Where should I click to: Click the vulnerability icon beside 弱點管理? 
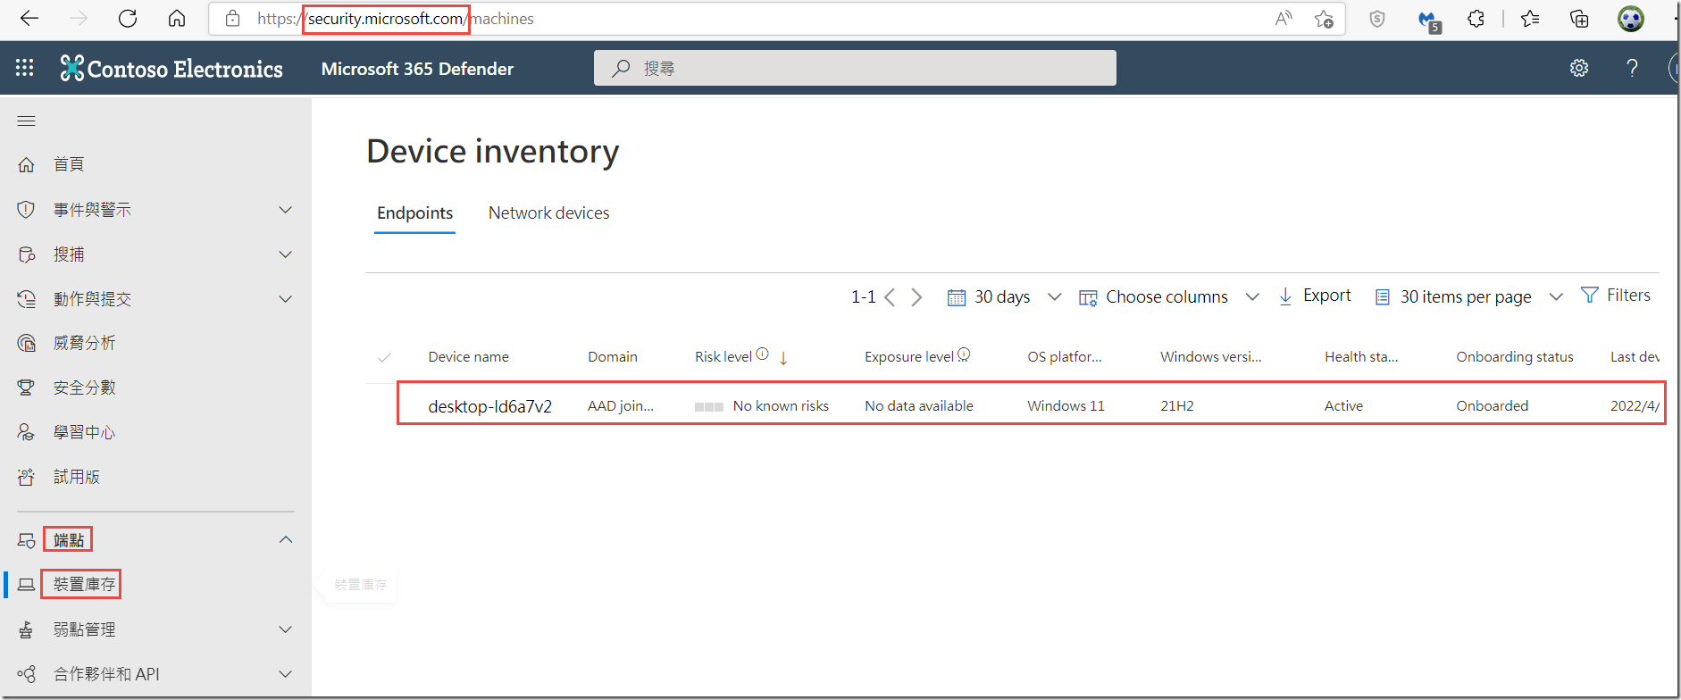click(x=27, y=629)
